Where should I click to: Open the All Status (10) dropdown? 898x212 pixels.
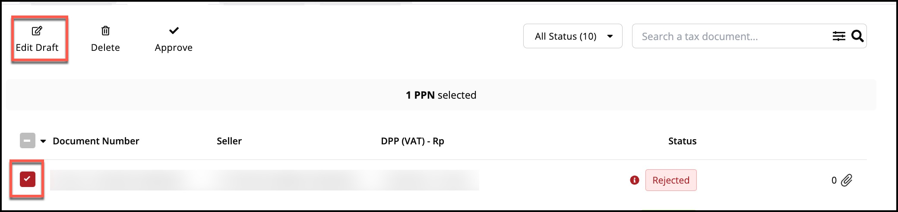coord(572,36)
